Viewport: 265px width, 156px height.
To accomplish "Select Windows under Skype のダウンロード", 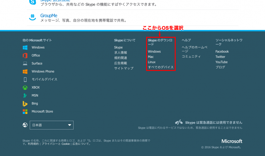I will 154,51.
